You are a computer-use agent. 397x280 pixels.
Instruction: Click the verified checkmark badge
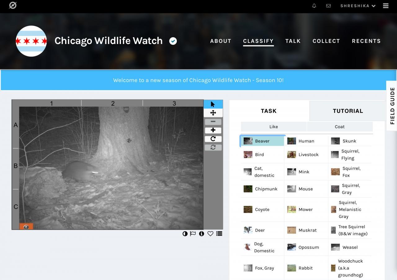(x=173, y=41)
